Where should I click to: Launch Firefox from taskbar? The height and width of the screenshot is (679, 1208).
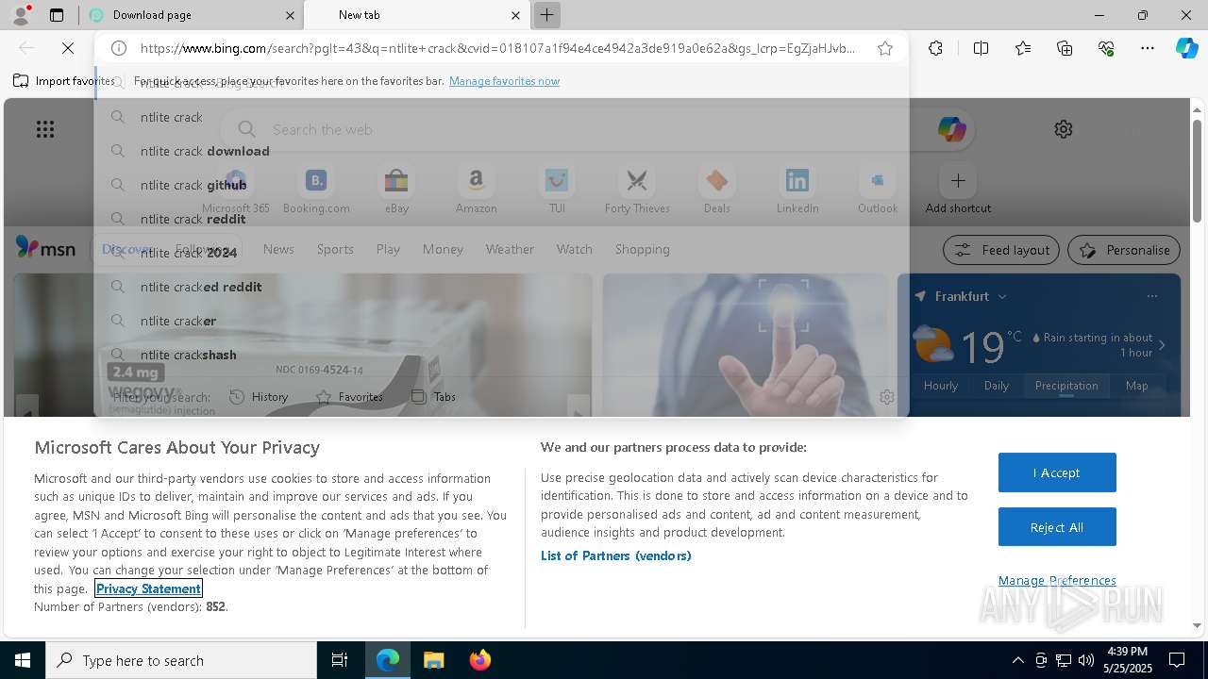(x=479, y=660)
